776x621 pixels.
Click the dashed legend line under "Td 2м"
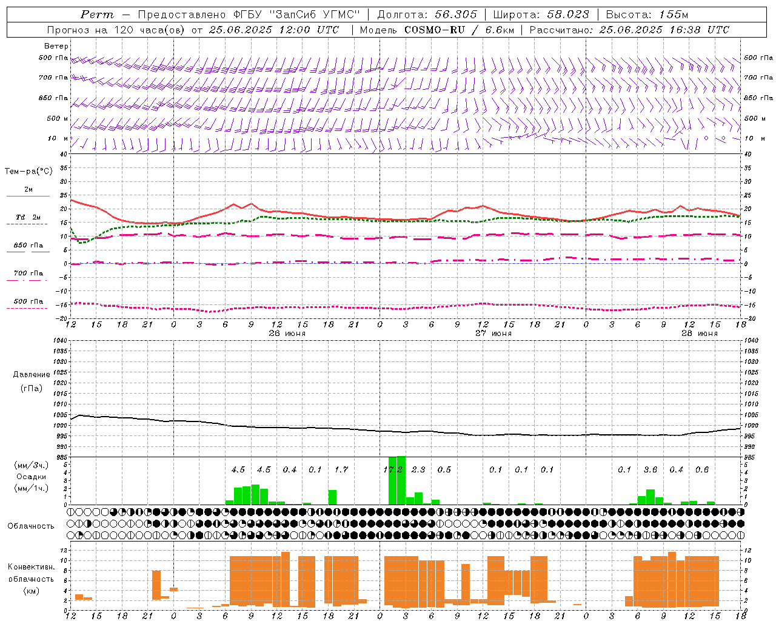point(27,224)
